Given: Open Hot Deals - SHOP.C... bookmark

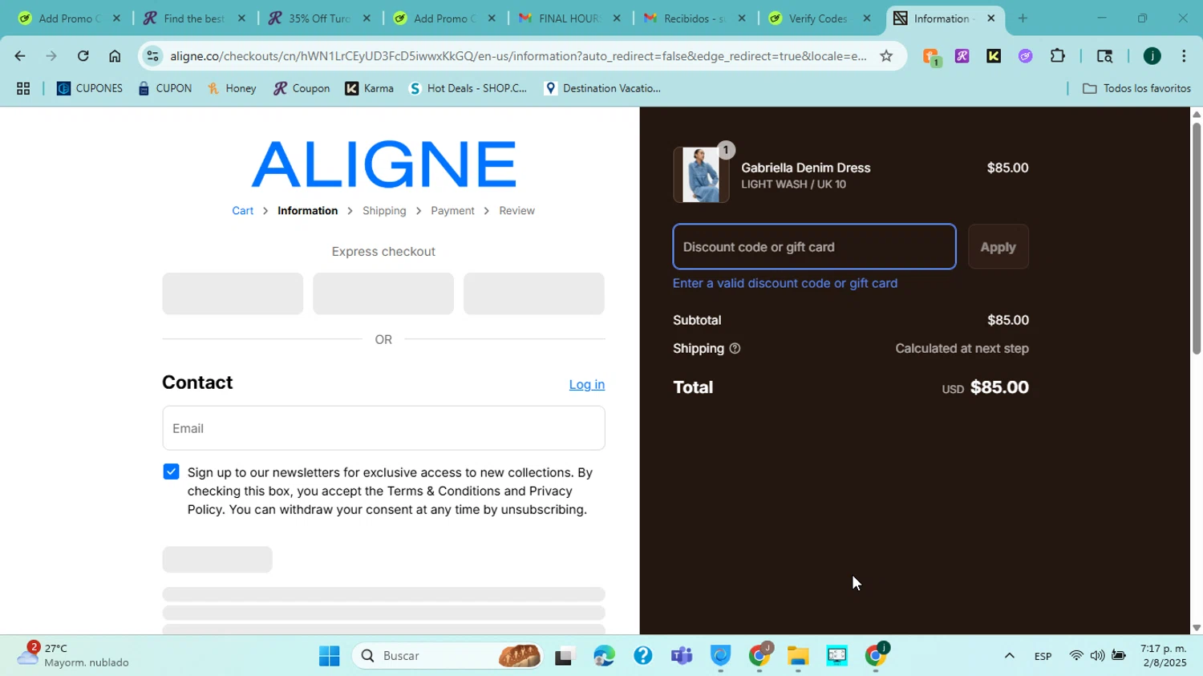Looking at the screenshot, I should (468, 88).
